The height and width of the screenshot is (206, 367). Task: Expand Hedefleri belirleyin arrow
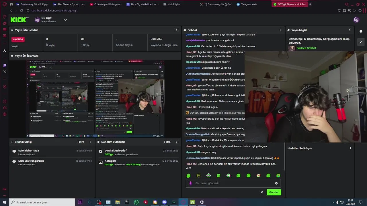(x=350, y=148)
